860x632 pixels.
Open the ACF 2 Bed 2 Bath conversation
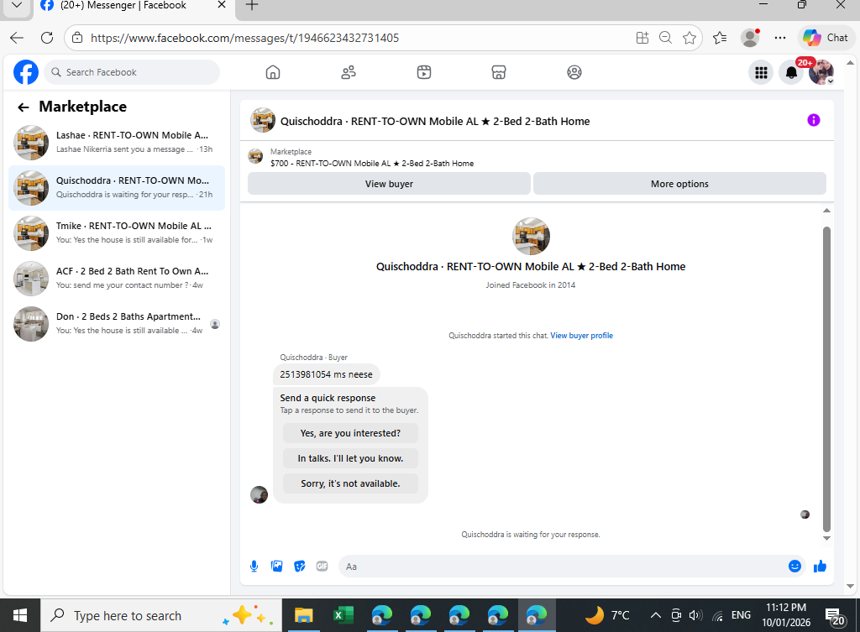pyautogui.click(x=116, y=279)
